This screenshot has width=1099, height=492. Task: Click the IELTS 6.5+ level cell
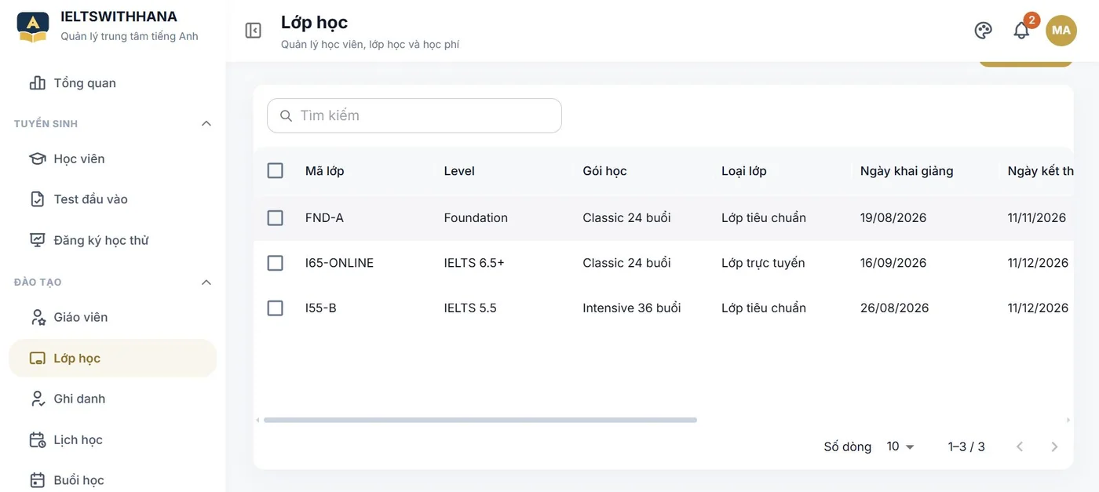click(x=474, y=263)
